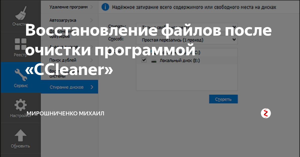The width and height of the screenshot is (300, 157).
Task: Click the text Локальный диск (E:)
Action: [180, 61]
